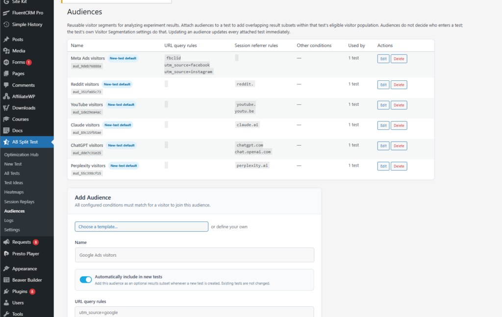Open Test Ideas submenu item
The width and height of the screenshot is (502, 317).
[13, 183]
